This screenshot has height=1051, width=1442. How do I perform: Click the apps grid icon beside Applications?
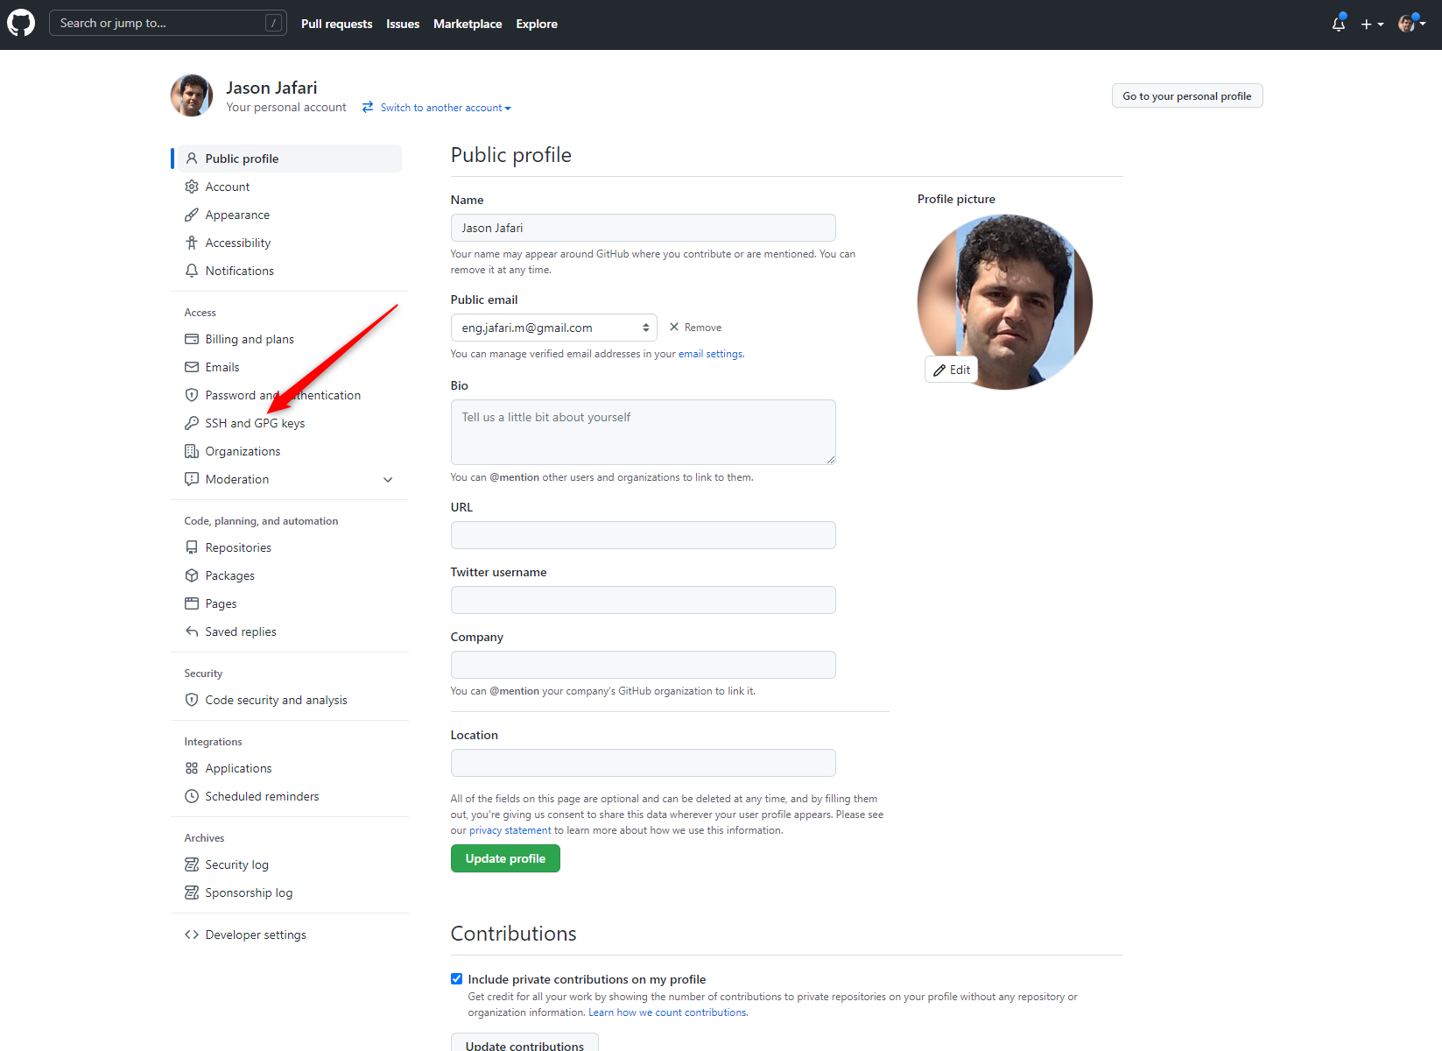click(192, 768)
